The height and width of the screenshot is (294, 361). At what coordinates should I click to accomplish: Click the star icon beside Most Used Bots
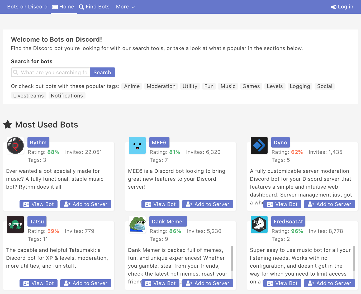(x=8, y=125)
